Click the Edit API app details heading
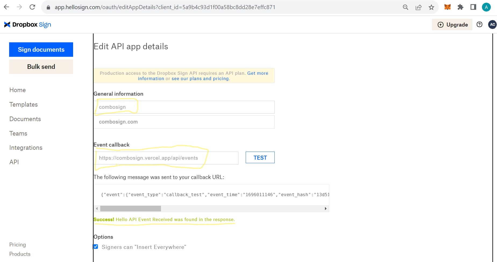Viewport: 497px width, 262px height. [131, 46]
